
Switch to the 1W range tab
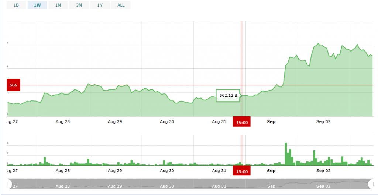point(37,5)
